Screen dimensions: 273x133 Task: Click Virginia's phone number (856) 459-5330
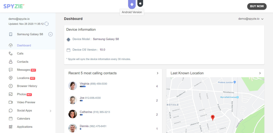pyautogui.click(x=99, y=84)
